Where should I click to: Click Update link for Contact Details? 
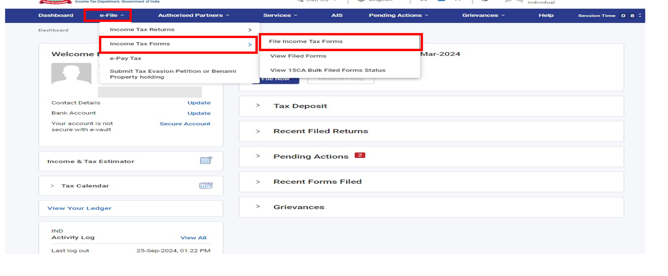199,103
